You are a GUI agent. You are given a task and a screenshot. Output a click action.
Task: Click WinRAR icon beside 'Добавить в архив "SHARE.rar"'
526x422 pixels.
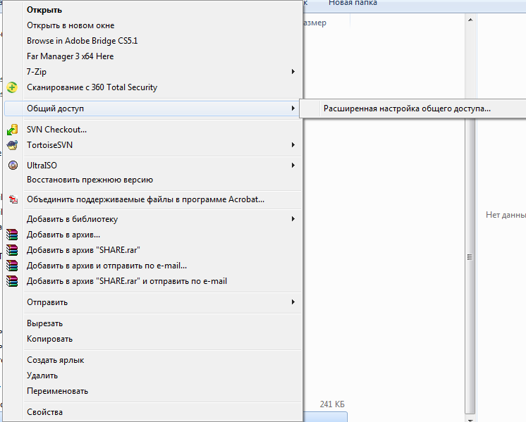tap(12, 250)
